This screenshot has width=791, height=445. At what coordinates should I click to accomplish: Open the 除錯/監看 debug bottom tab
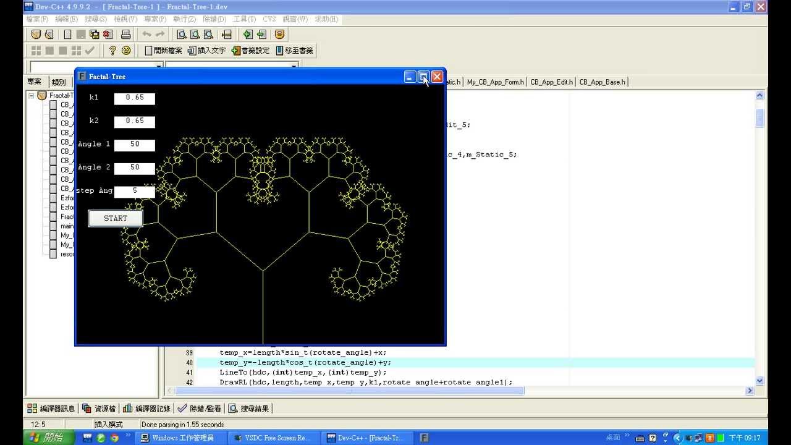pos(200,409)
